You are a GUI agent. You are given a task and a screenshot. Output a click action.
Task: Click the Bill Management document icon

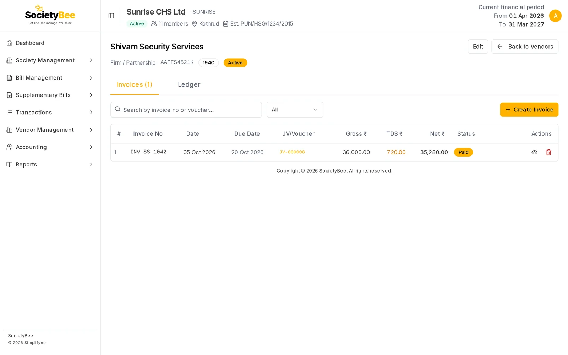coord(10,78)
